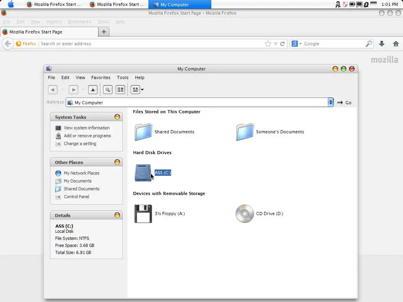Click the Back arrow in My Computer toolbar
Image resolution: width=403 pixels, height=302 pixels.
click(x=53, y=90)
